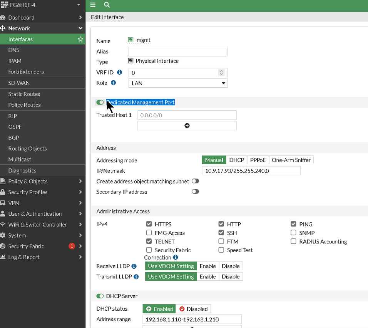This screenshot has height=328, width=368.
Task: Turn on Secondary IP address toggle
Action: [x=195, y=191]
